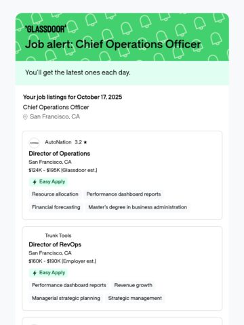Image resolution: width=244 pixels, height=325 pixels.
Task: Click the Performance dashboard reports tag under AutoNation
Action: click(x=123, y=194)
